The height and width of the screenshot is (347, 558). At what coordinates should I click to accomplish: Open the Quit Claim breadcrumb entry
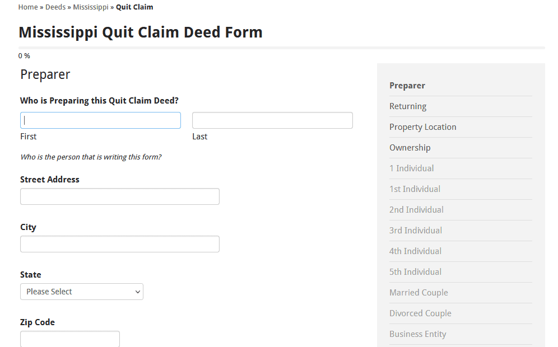pyautogui.click(x=134, y=7)
